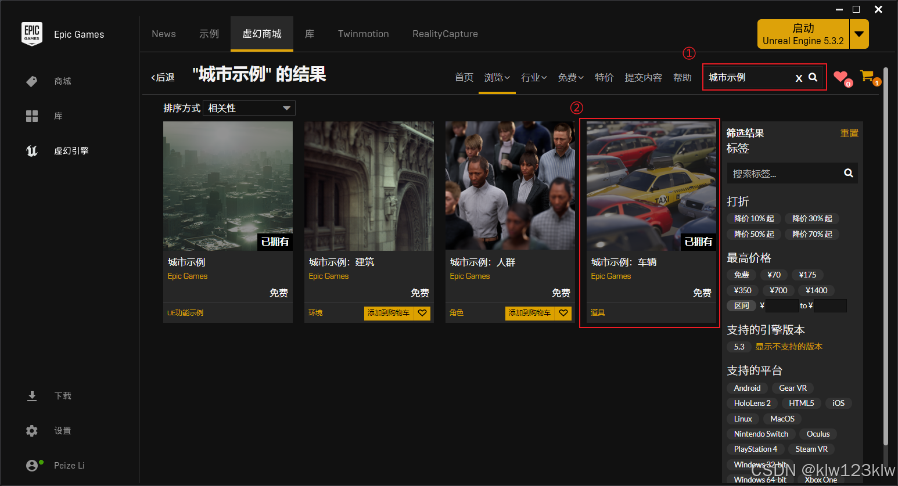Open the 下载 downloads icon
Screen dimensions: 898x486
[32, 396]
